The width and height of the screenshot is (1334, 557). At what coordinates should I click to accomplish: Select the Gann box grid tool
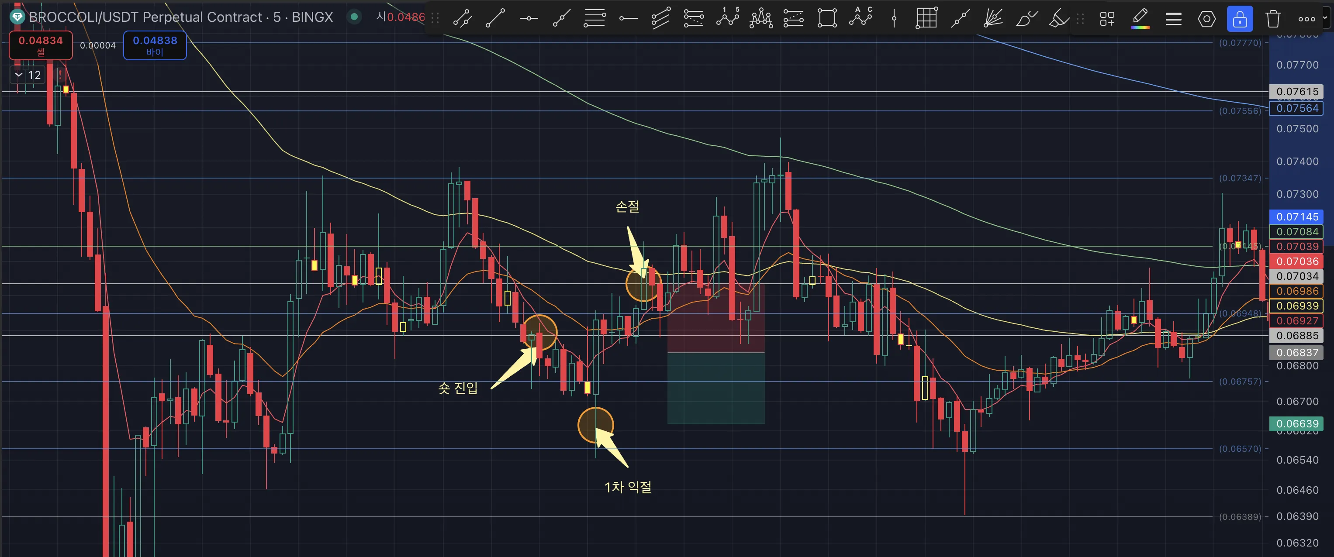[926, 19]
